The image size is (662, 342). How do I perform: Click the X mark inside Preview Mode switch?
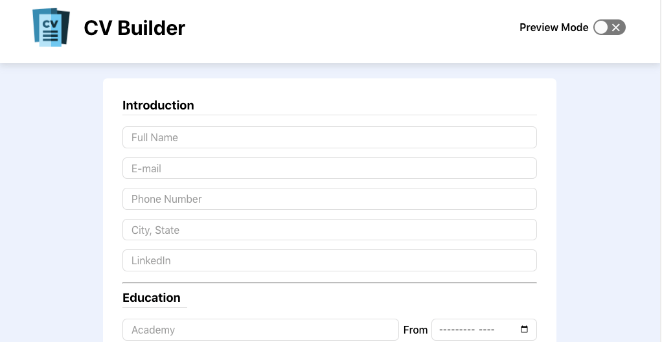click(616, 27)
